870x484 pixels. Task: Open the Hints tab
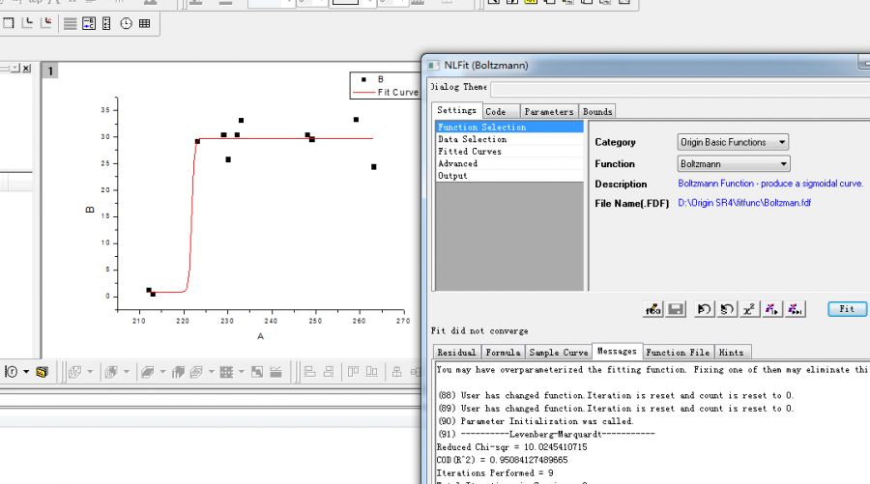tap(732, 352)
